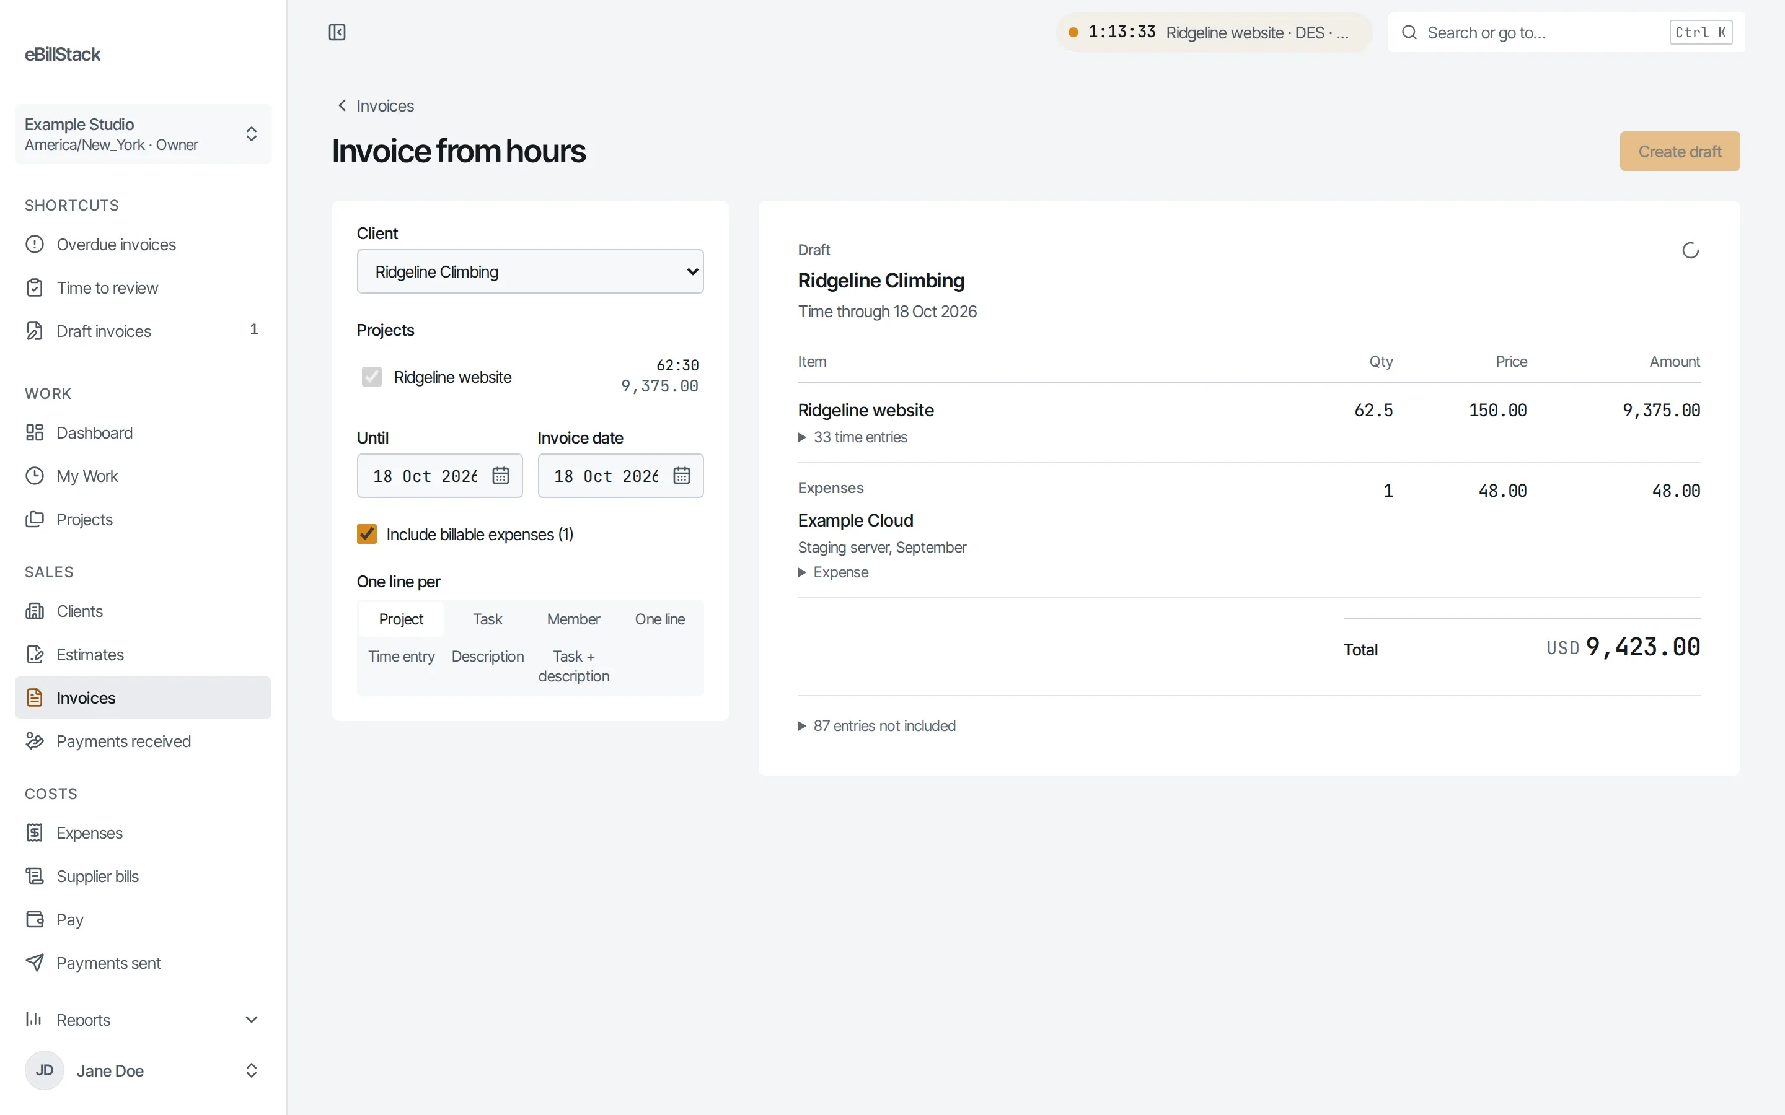This screenshot has width=1785, height=1115.
Task: Open Overdue invoices shortcut
Action: (143, 244)
